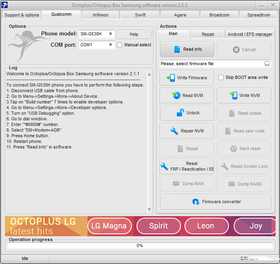Click the Read NVM globe icon
Screen dimensions: 280x264
(176, 95)
